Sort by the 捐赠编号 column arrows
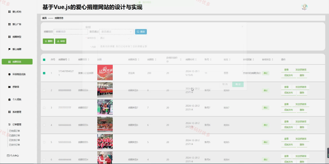The image size is (329, 164). pyautogui.click(x=69, y=60)
